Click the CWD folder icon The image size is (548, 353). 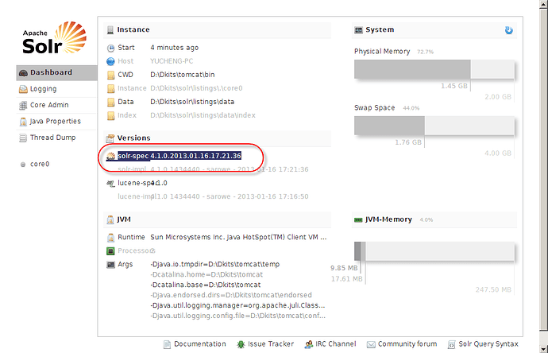110,75
